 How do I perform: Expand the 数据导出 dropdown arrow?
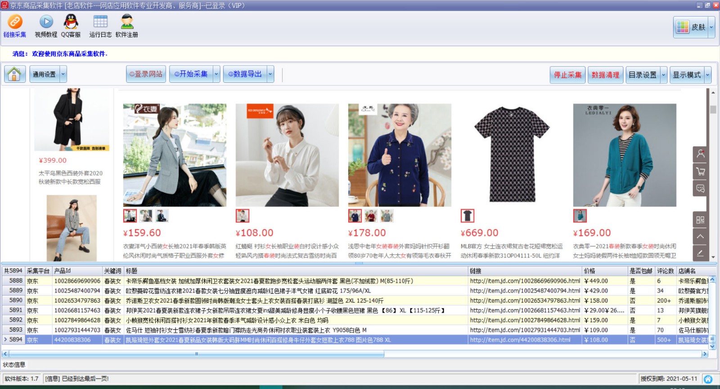pos(270,74)
